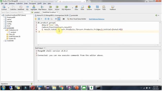Open the save script dropdown arrow
Viewport: 162px width, 91px height.
[x=42, y=19]
